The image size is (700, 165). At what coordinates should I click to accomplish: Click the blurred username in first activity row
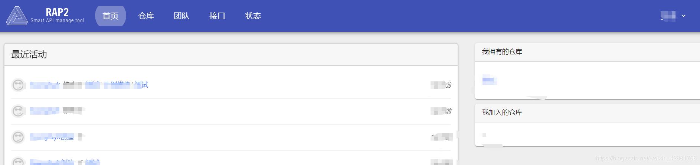(45, 85)
